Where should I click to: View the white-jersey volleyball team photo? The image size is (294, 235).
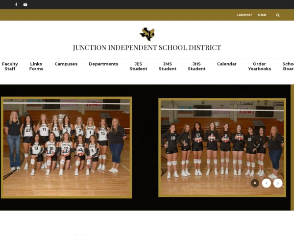[x=67, y=147]
